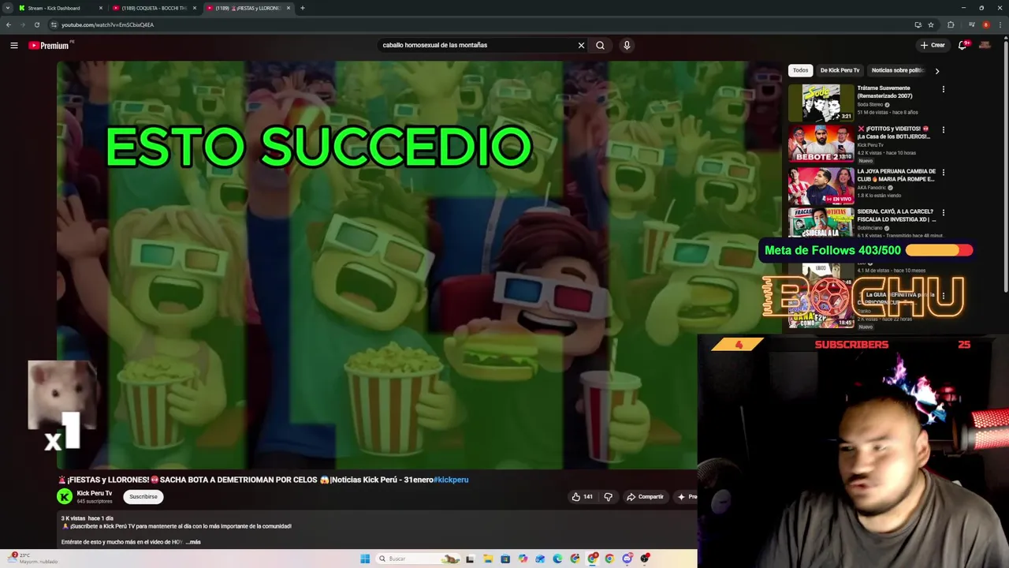Close the Kick Dashboard tab
Image resolution: width=1009 pixels, height=568 pixels.
[101, 8]
